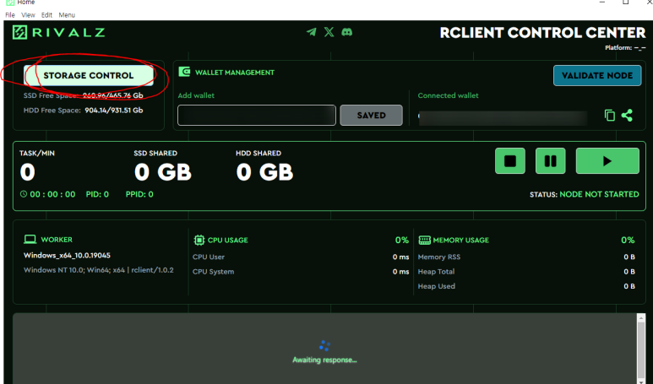This screenshot has height=384, width=653.
Task: Open the View menu
Action: (28, 15)
